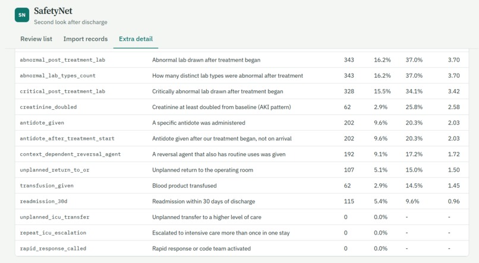Image resolution: width=479 pixels, height=263 pixels.
Task: Click 'Escalated to intensive care more than once' text
Action: pyautogui.click(x=221, y=233)
